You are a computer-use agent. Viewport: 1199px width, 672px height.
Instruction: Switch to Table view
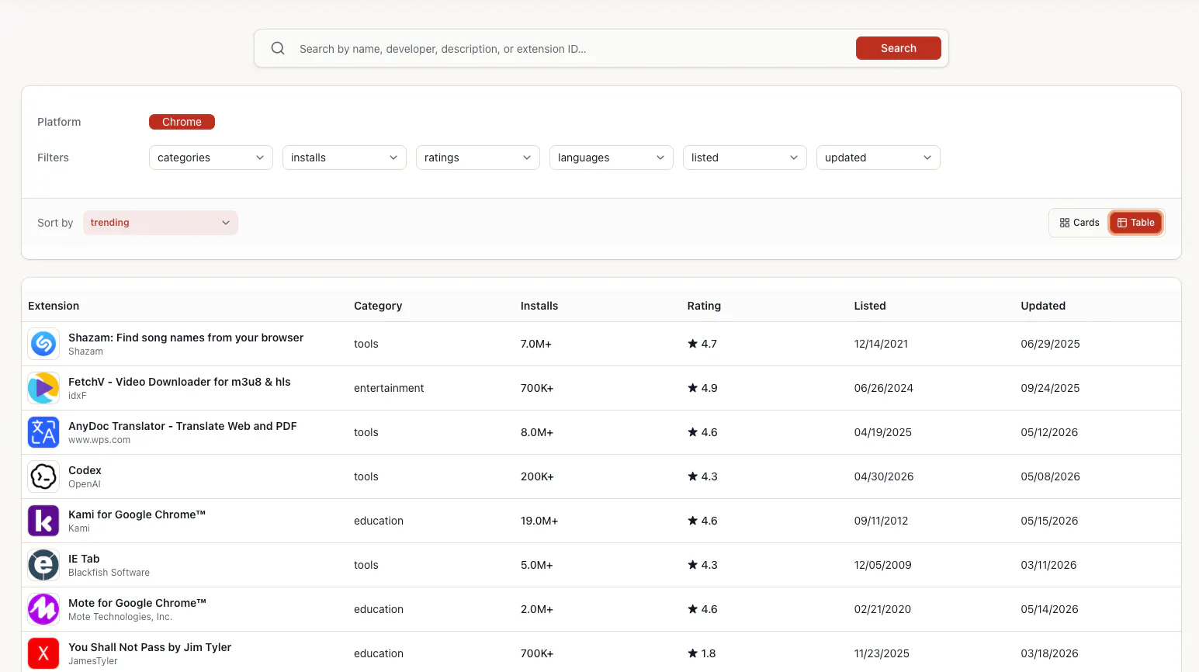1135,223
